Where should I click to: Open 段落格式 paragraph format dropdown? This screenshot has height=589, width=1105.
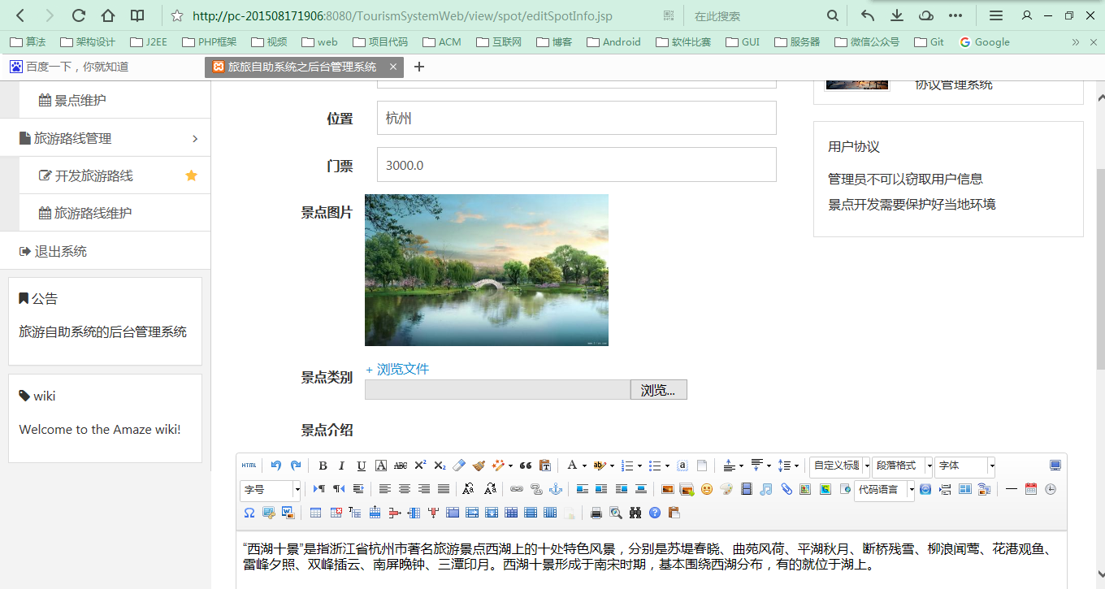[902, 466]
